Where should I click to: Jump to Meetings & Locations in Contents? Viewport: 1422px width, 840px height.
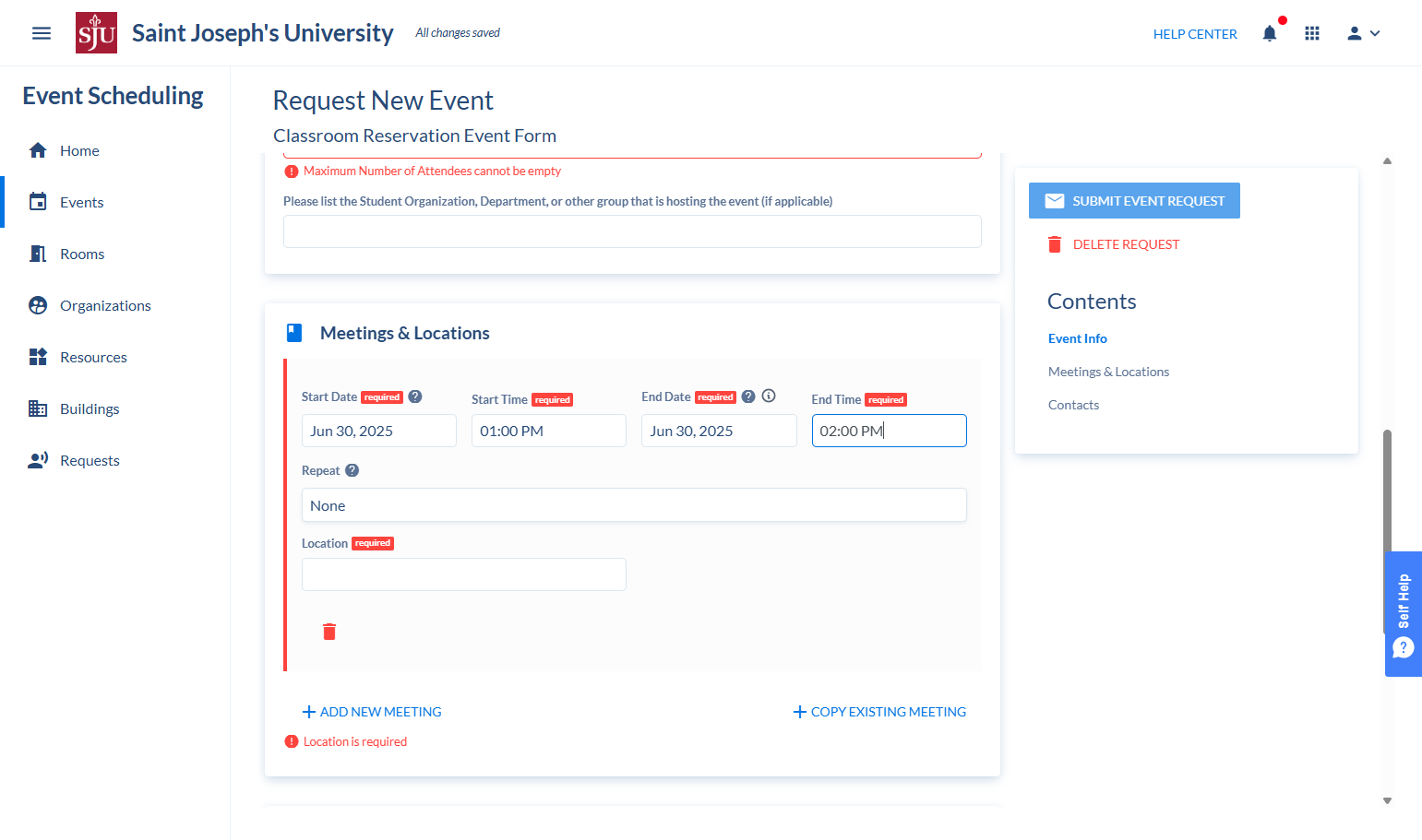[1108, 372]
